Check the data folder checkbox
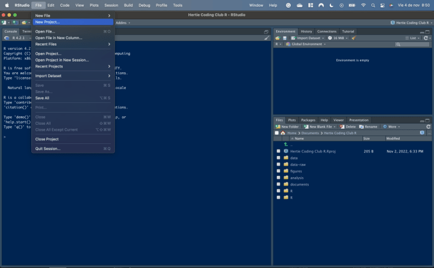This screenshot has width=434, height=268. click(x=279, y=158)
